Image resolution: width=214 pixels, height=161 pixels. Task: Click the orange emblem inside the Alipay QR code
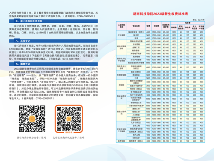pyautogui.click(x=69, y=118)
